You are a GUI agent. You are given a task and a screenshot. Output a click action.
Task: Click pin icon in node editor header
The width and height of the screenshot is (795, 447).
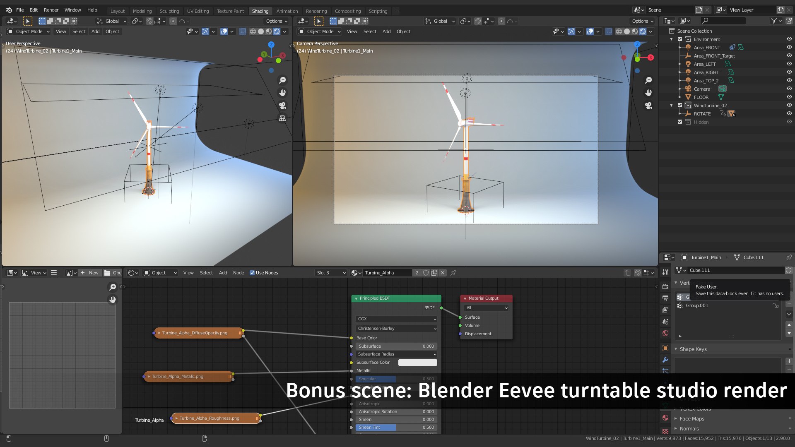click(x=453, y=273)
